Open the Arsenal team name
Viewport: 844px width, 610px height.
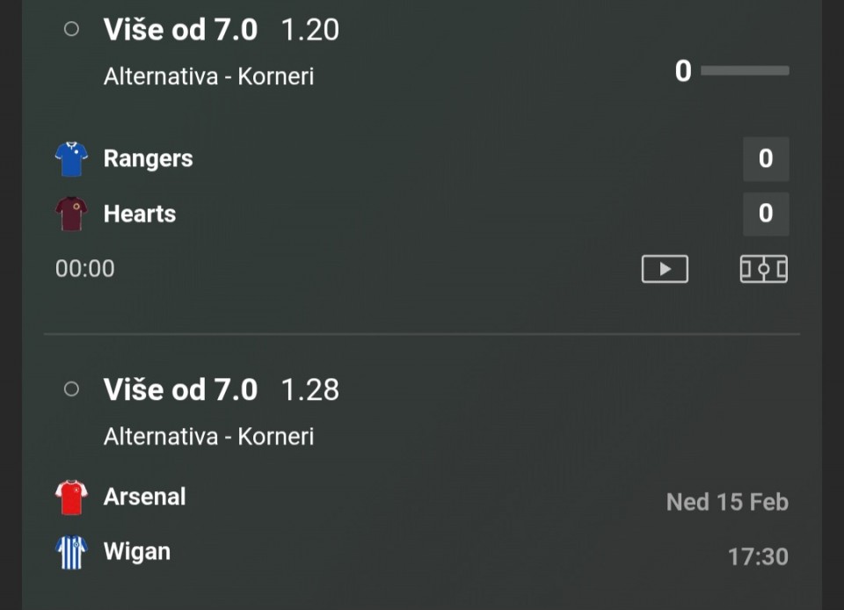pos(145,497)
